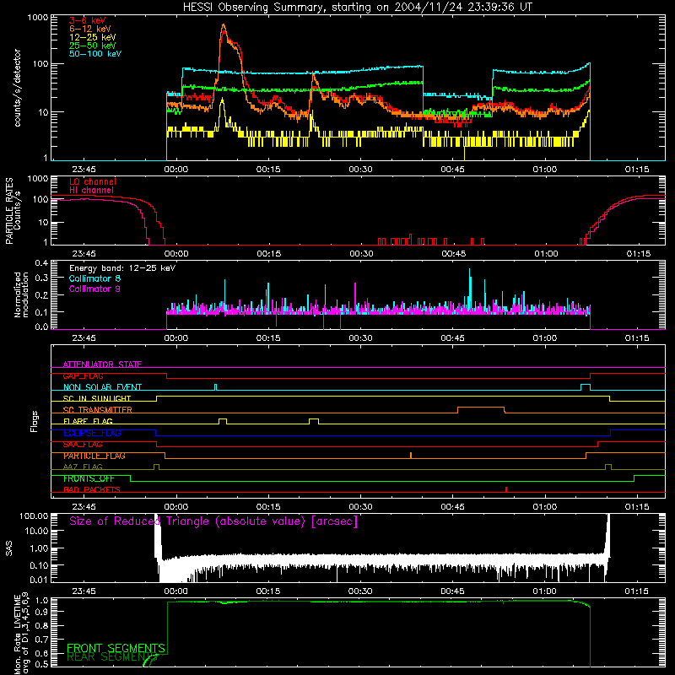
Task: Select the Collimator 9 legend label
Action: coord(94,289)
